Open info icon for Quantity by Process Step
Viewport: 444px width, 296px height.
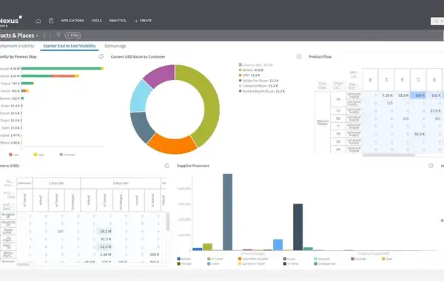101,57
